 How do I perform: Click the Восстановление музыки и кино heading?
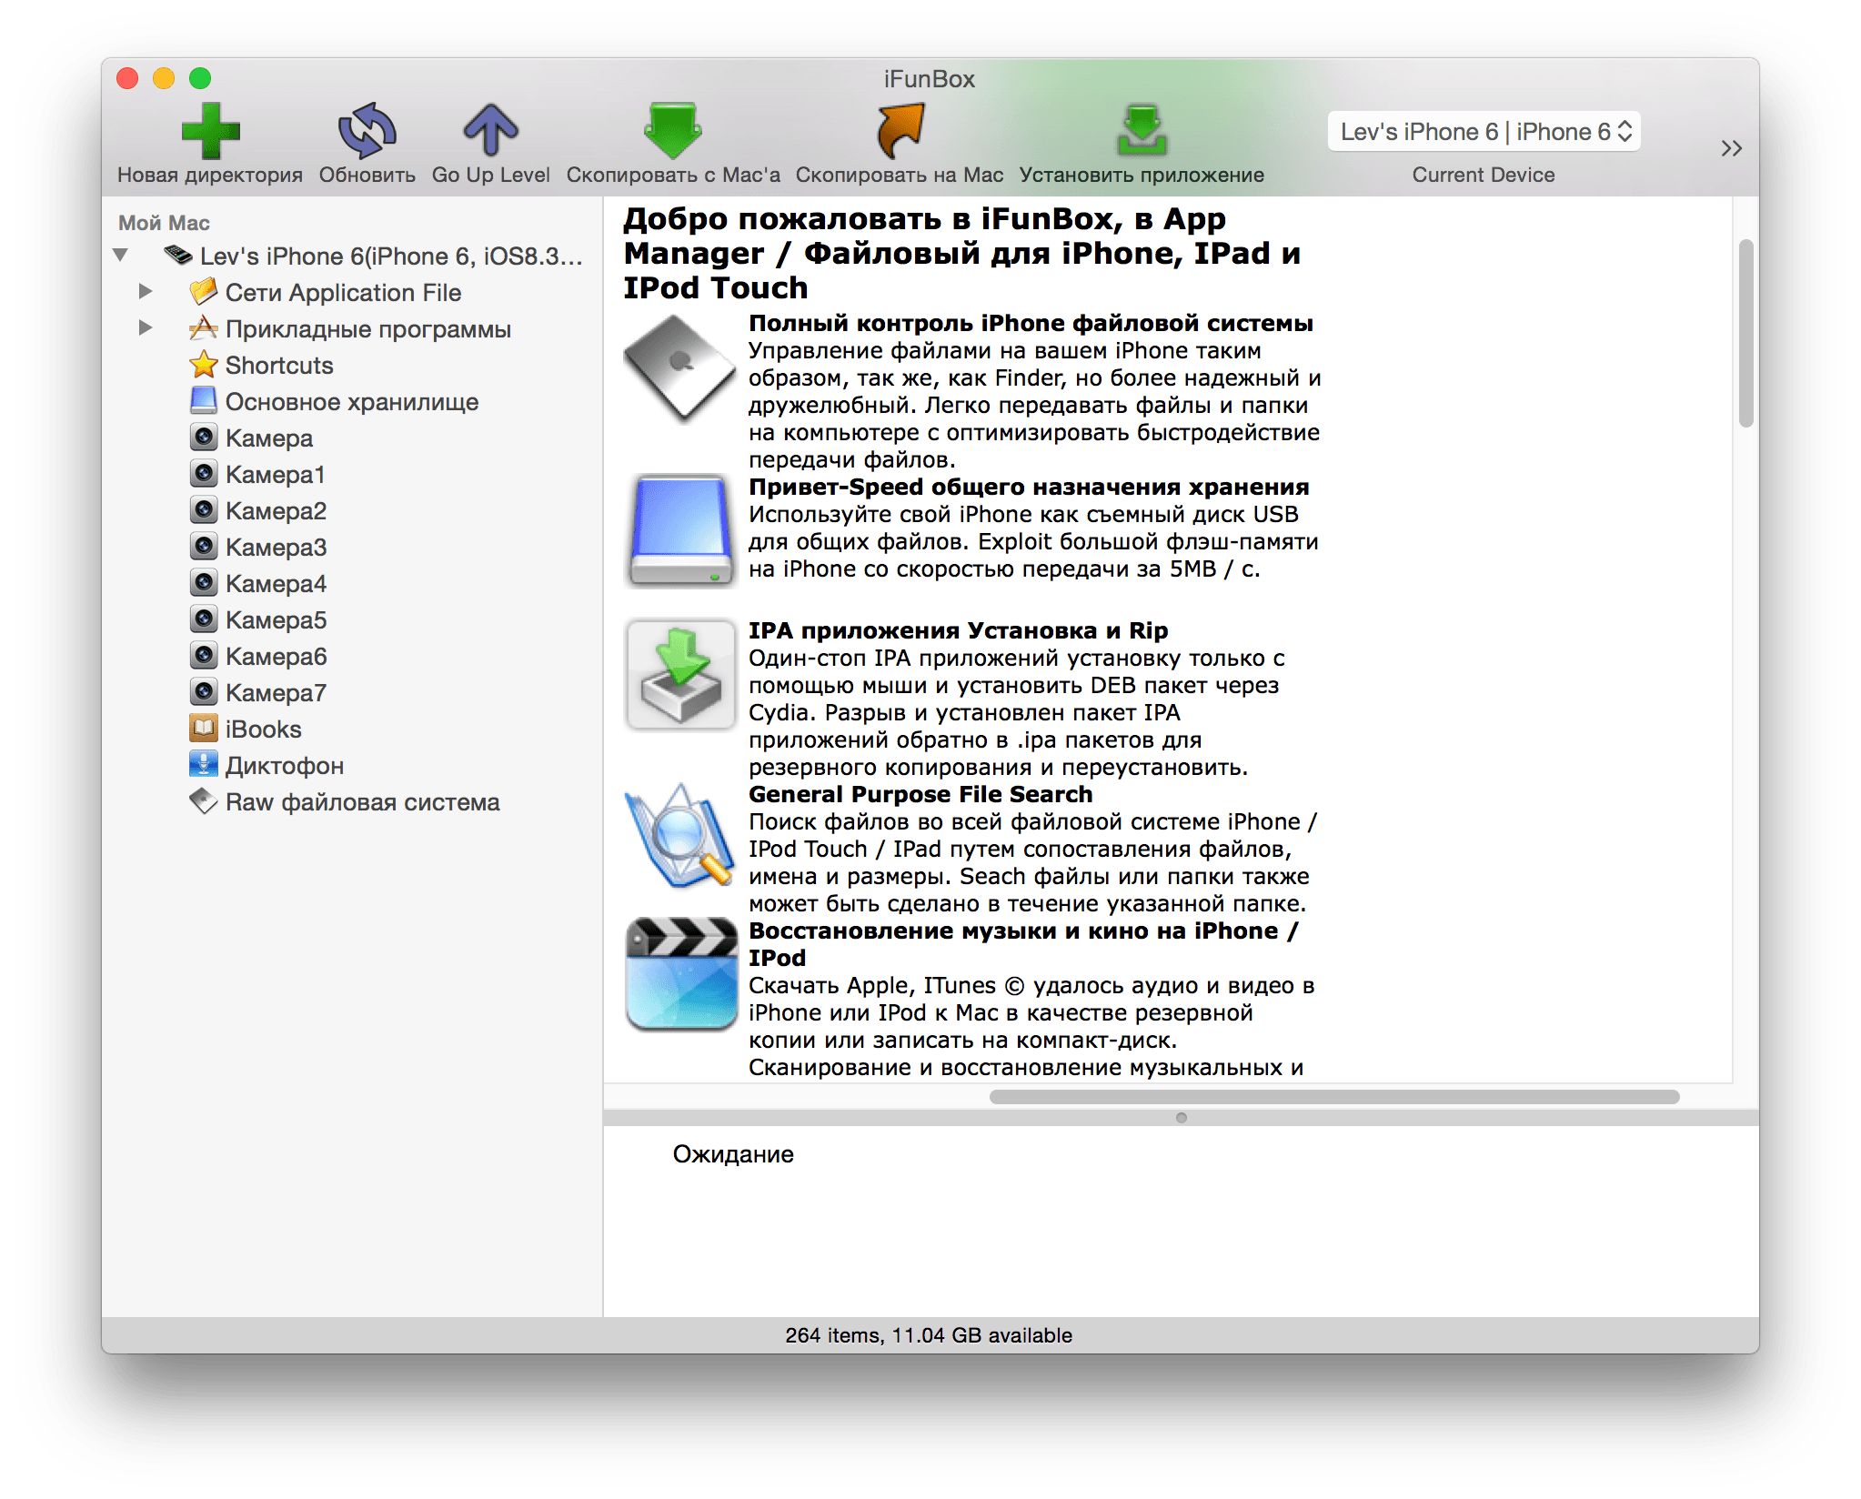(x=1023, y=944)
